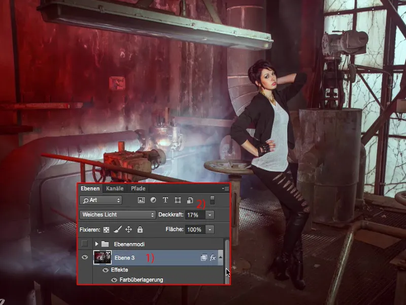This screenshot has height=305, width=406.
Task: Filter for shape layers icon
Action: [x=178, y=200]
